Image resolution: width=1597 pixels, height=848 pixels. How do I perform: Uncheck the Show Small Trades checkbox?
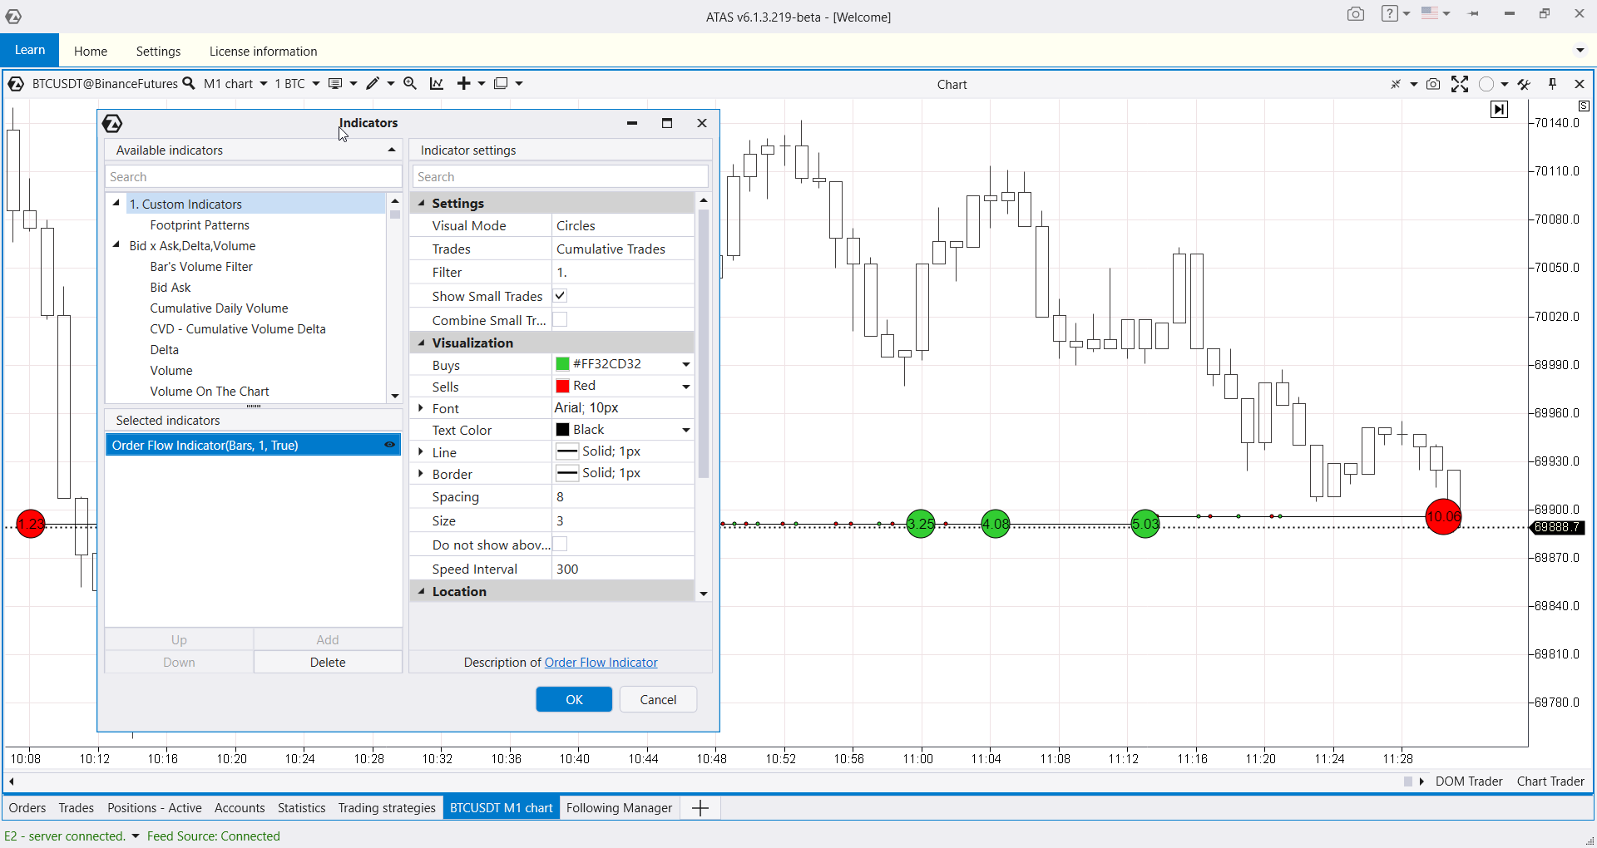(561, 296)
